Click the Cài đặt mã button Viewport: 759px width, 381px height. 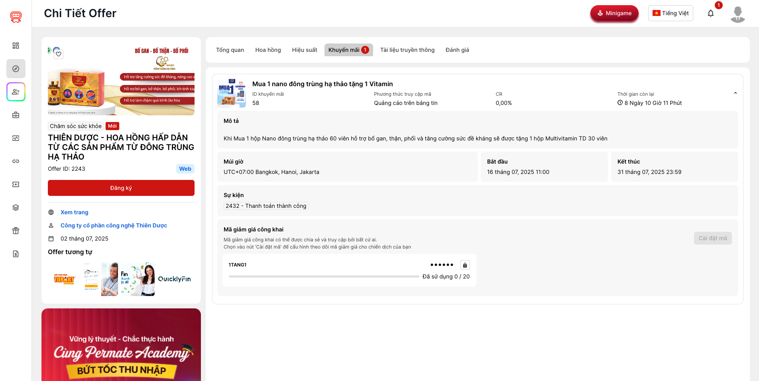[713, 238]
